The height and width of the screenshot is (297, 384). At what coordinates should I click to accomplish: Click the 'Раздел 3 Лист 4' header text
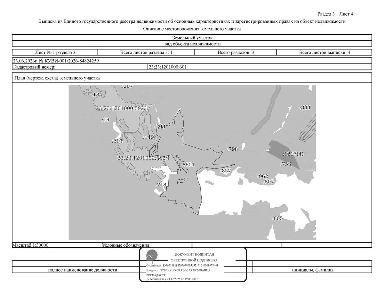tap(335, 14)
